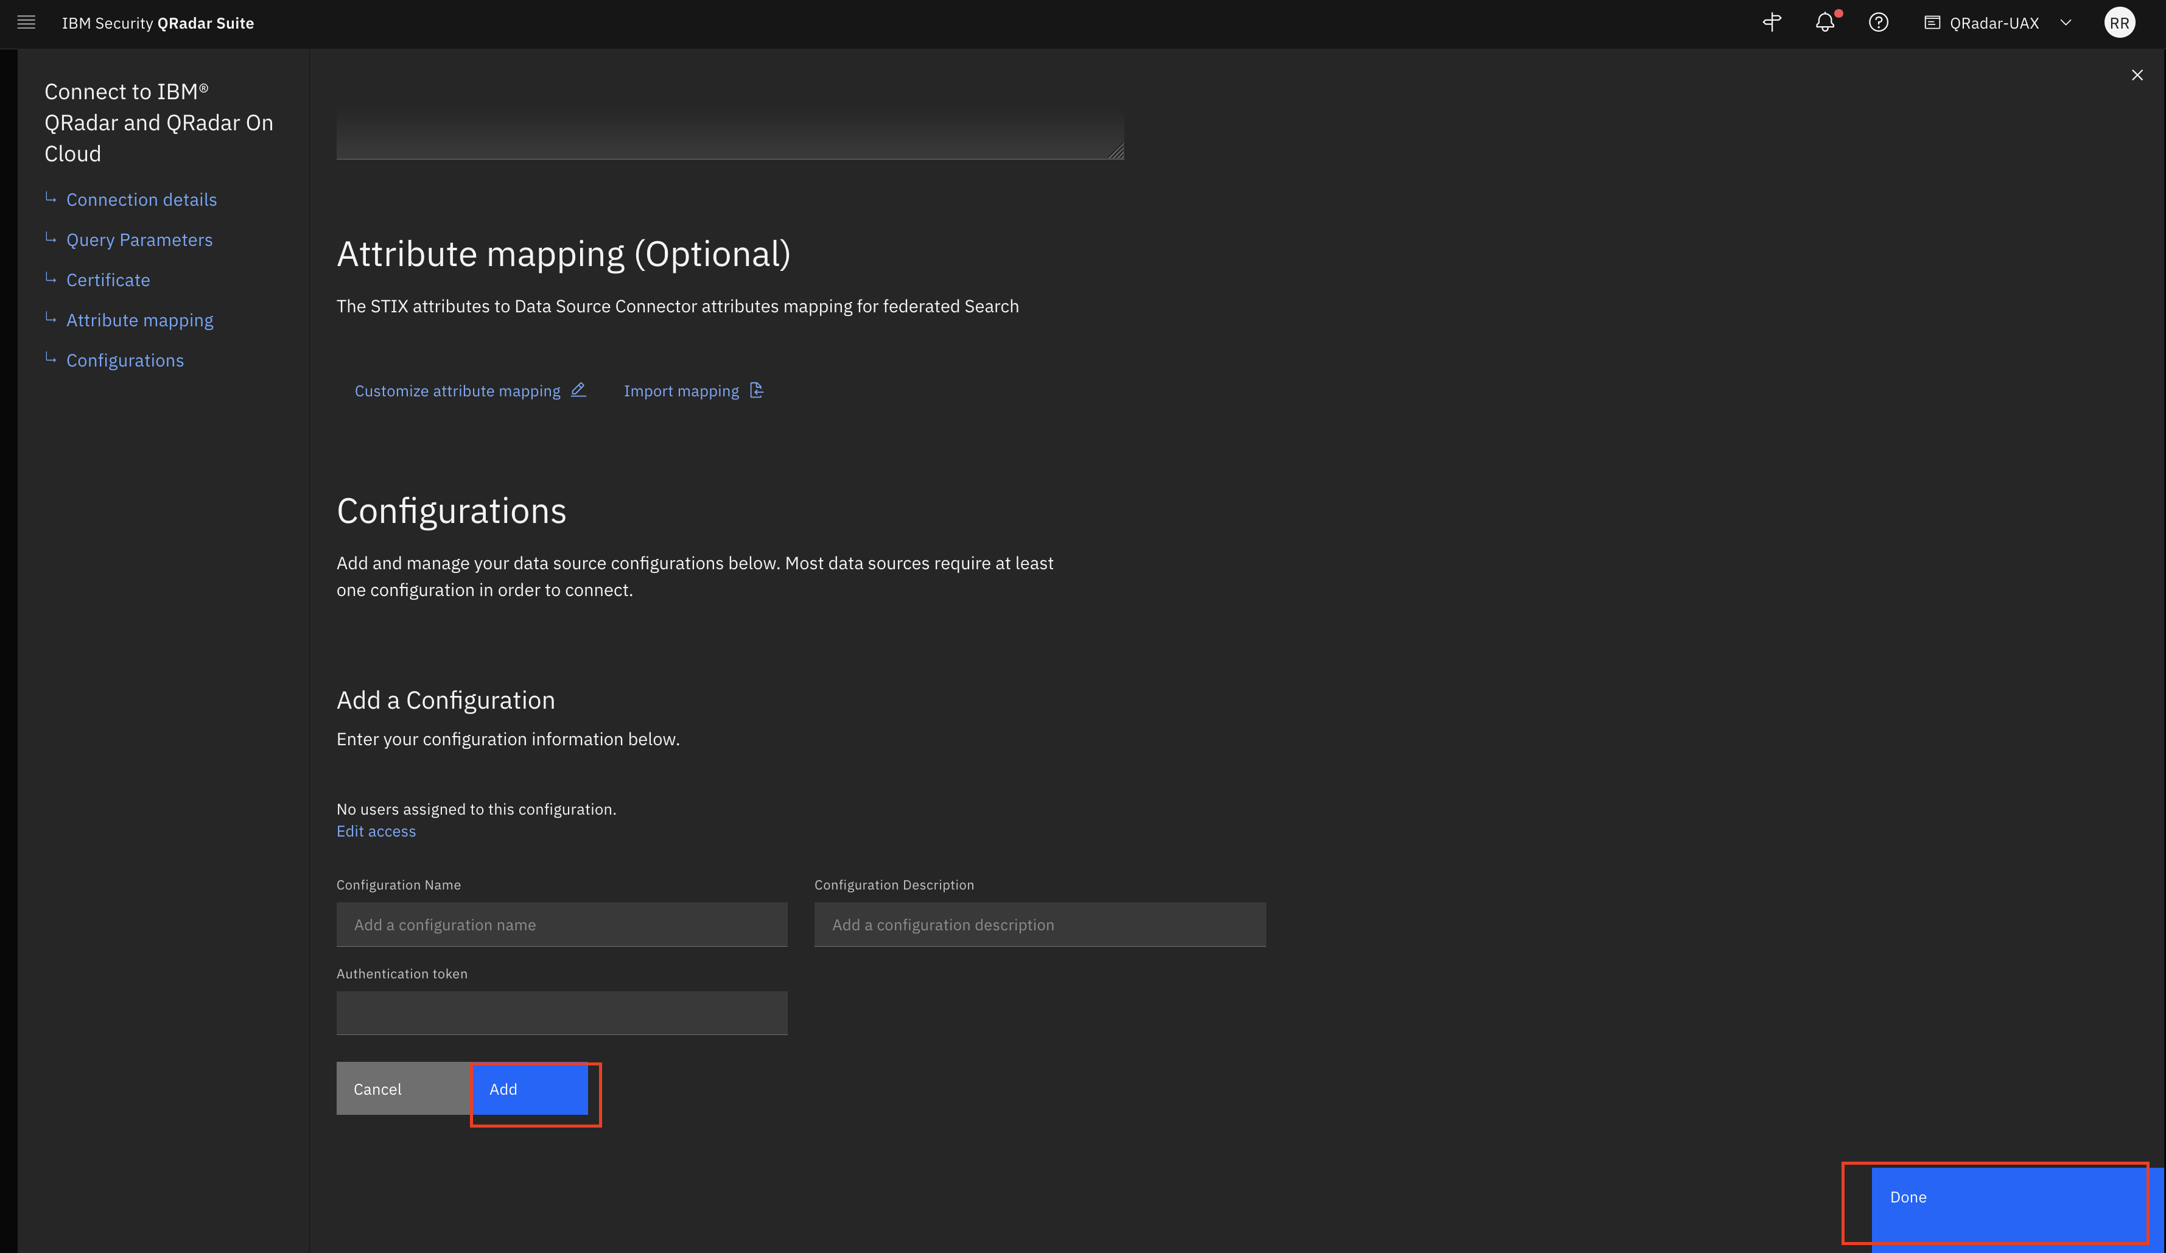Click the edit pencil icon beside Customize attribute mapping

[x=578, y=390]
